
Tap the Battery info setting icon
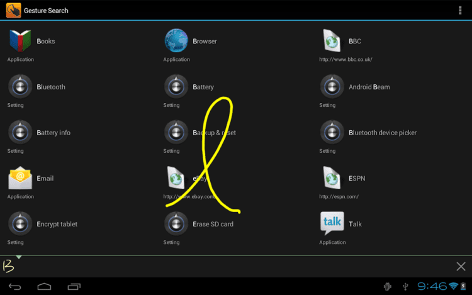click(x=20, y=132)
